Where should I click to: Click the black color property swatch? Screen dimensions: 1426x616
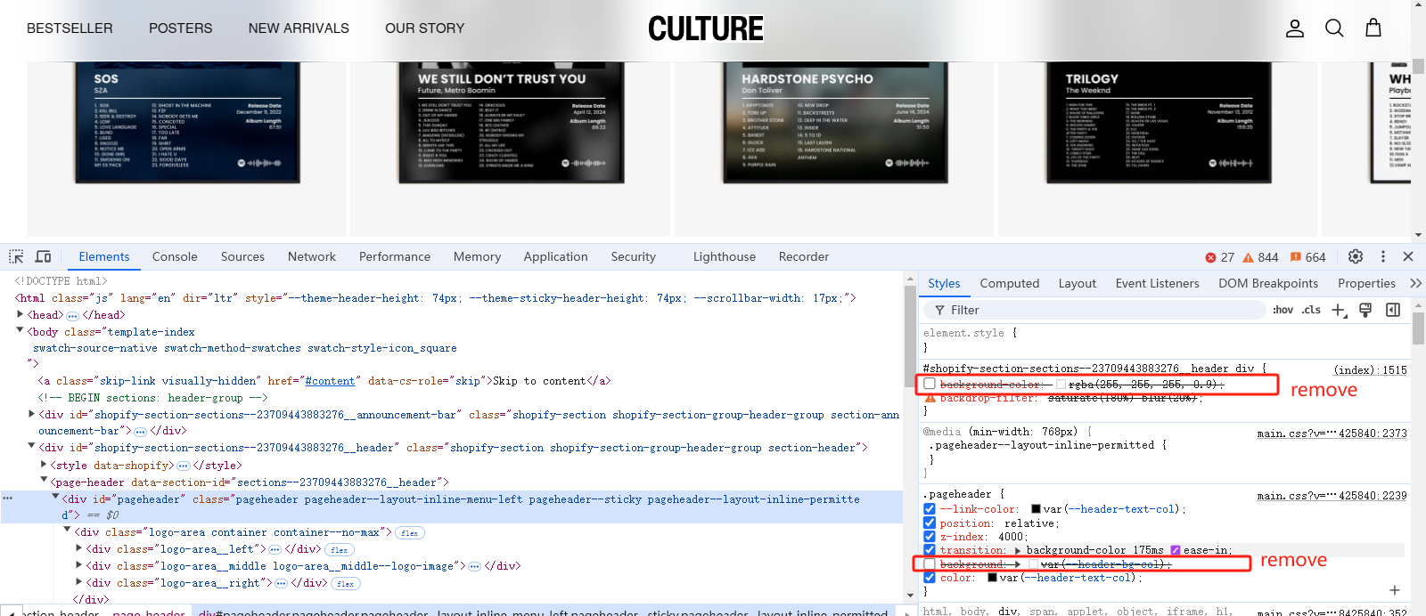[x=992, y=578]
